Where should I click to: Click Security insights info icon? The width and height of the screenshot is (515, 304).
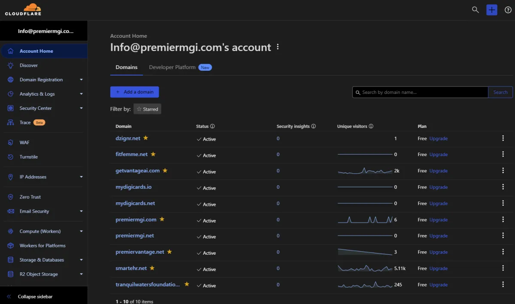point(313,126)
